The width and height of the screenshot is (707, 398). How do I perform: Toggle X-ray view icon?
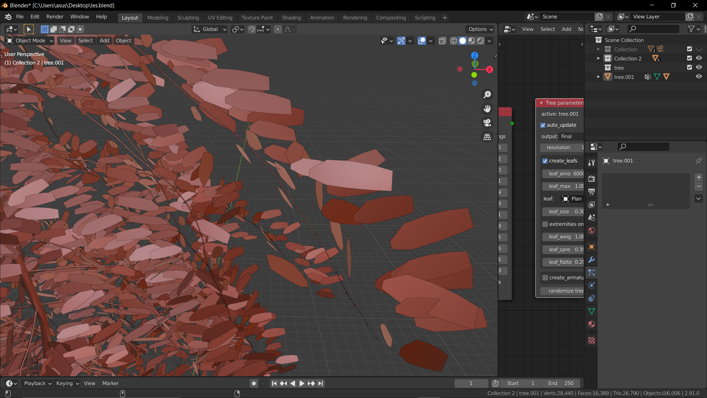(442, 41)
